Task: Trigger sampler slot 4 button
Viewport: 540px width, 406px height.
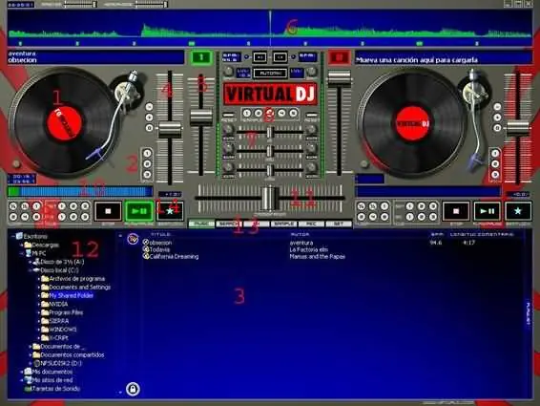Action: 281,113
